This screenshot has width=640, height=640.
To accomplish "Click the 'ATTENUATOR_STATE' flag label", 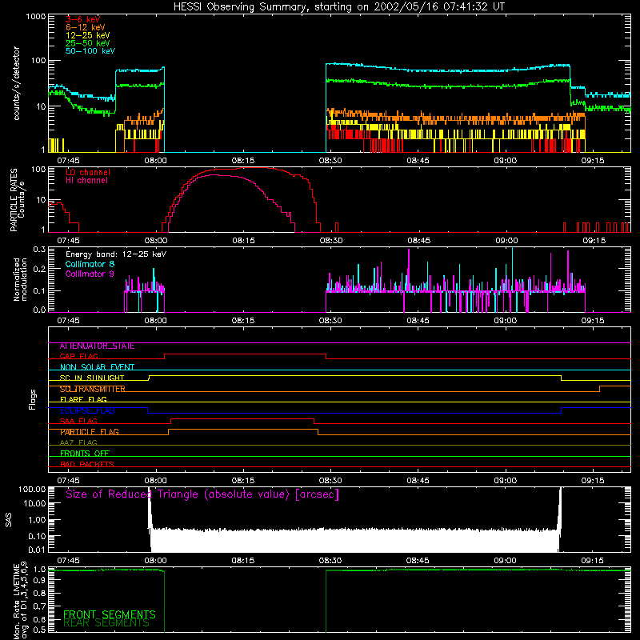I will [97, 346].
